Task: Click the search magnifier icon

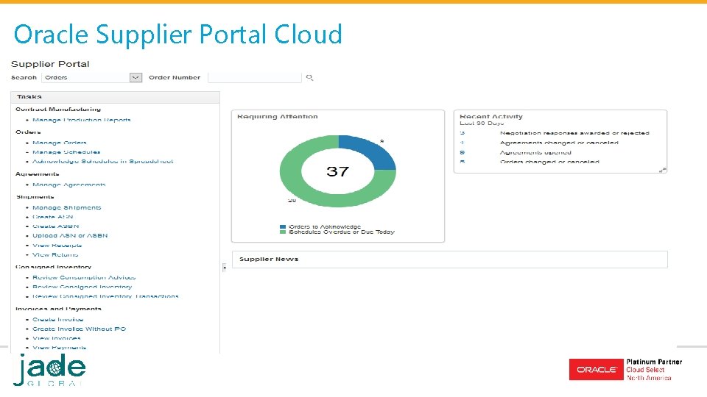Action: pos(309,77)
